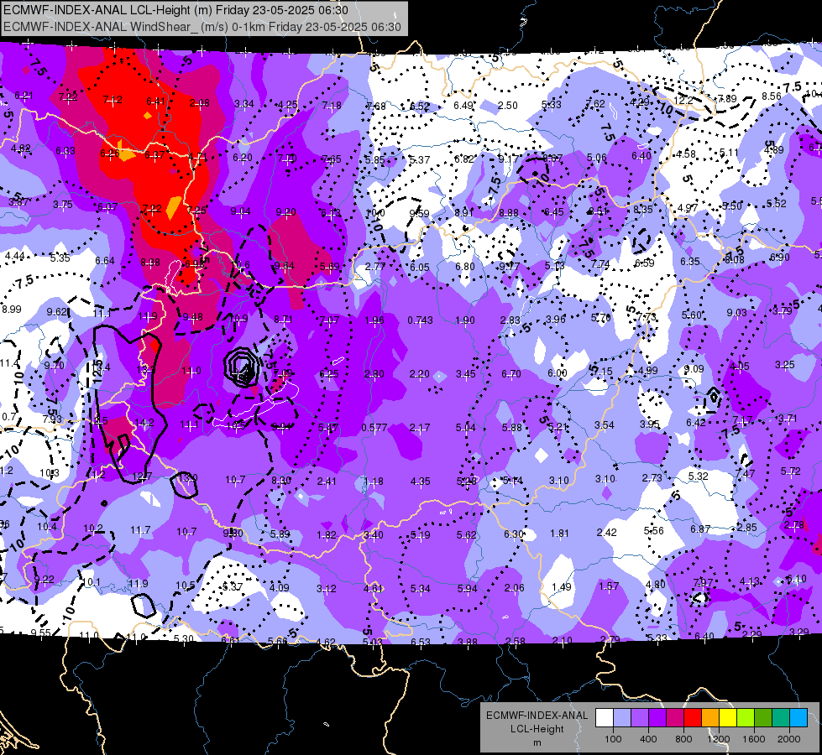Click the grid value '3.25'

coord(785,365)
